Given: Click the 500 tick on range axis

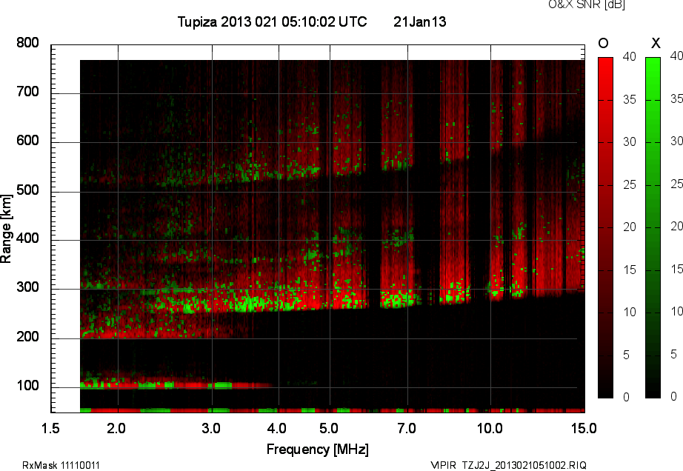Looking at the screenshot, I should pos(28,191).
